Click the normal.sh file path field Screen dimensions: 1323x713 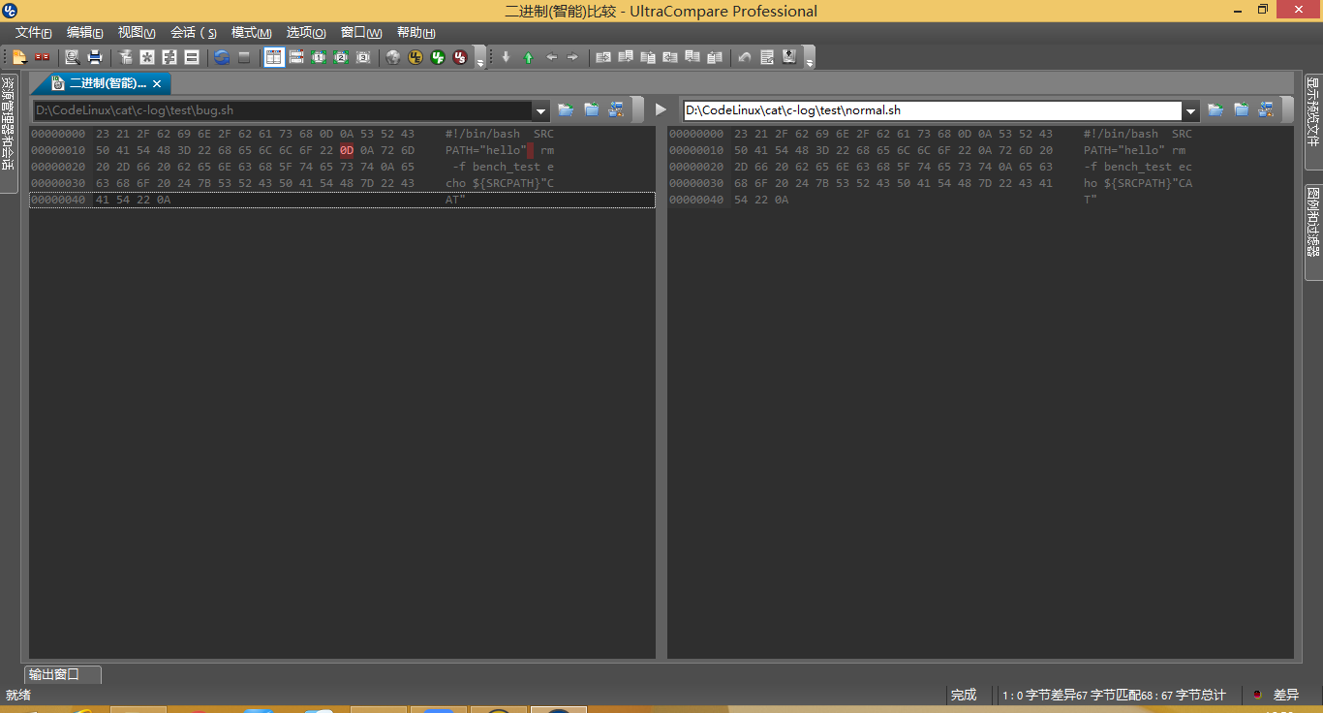pyautogui.click(x=933, y=110)
